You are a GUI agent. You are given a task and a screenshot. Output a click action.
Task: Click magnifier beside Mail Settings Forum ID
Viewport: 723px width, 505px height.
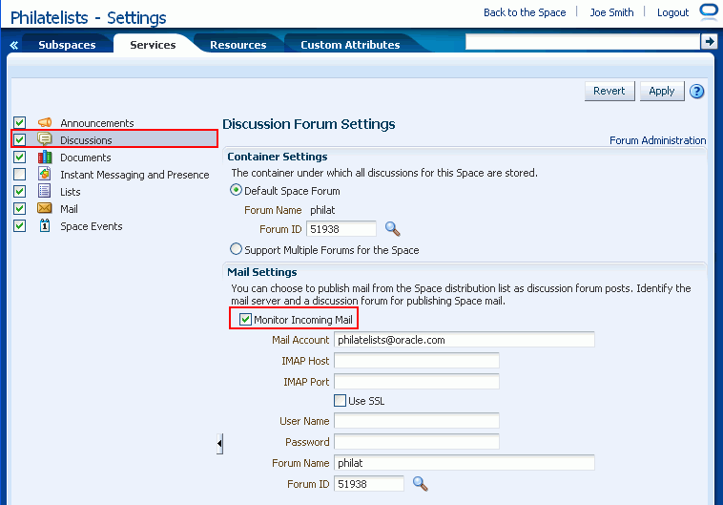(420, 484)
